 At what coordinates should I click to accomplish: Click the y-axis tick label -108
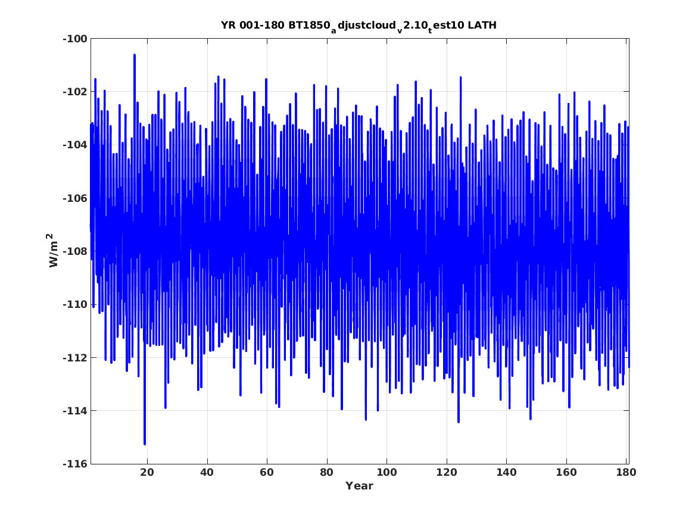click(x=75, y=251)
